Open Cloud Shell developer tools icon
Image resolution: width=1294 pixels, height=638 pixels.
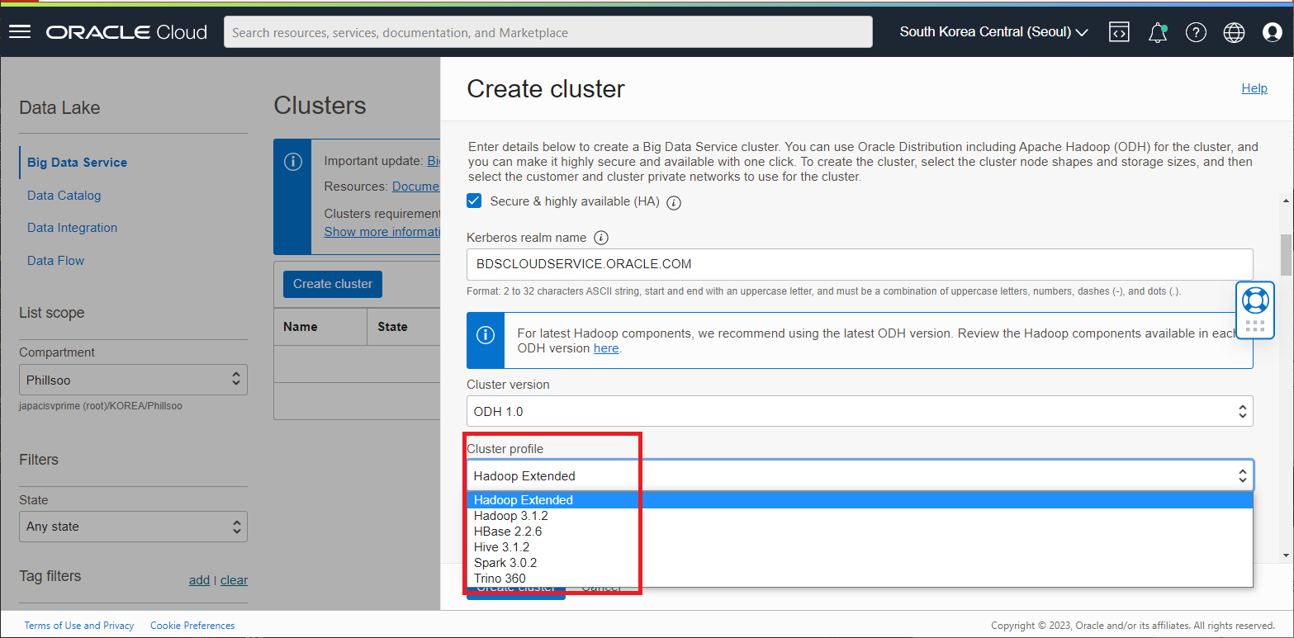point(1118,32)
